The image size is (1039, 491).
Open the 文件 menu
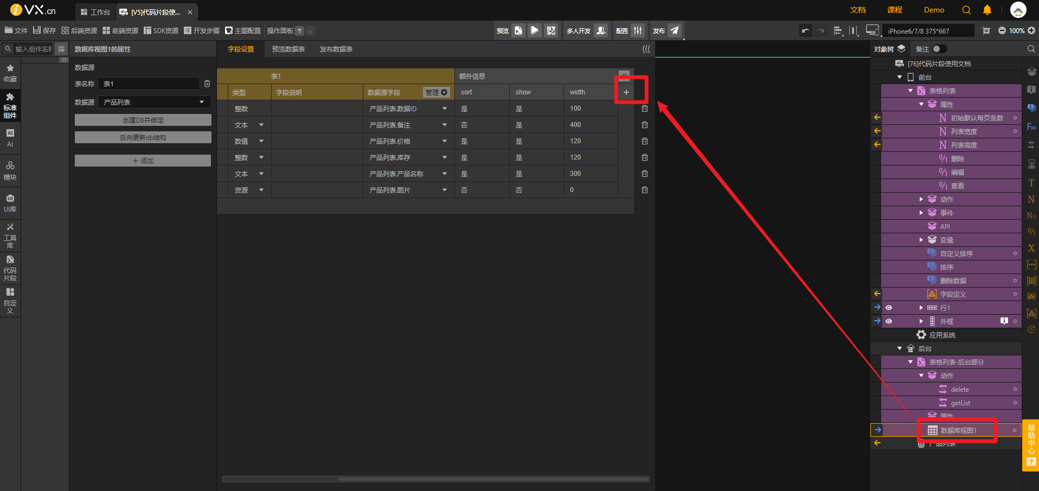point(16,30)
